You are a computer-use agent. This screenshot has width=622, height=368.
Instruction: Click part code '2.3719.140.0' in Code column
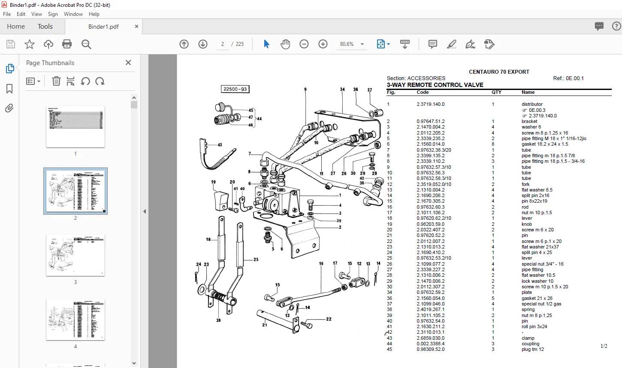click(x=431, y=104)
